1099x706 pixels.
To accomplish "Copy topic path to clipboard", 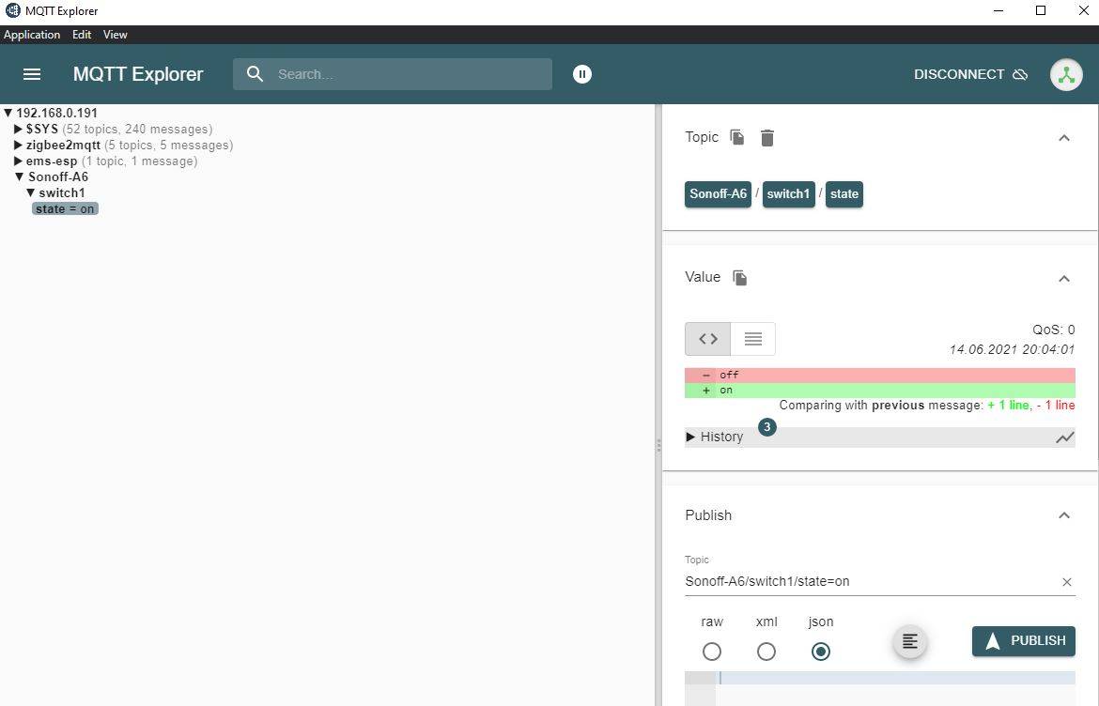I will [736, 137].
